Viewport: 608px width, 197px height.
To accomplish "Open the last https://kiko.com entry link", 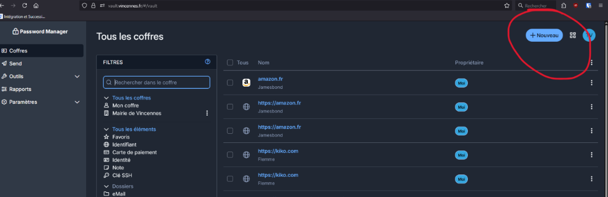I will tap(278, 175).
